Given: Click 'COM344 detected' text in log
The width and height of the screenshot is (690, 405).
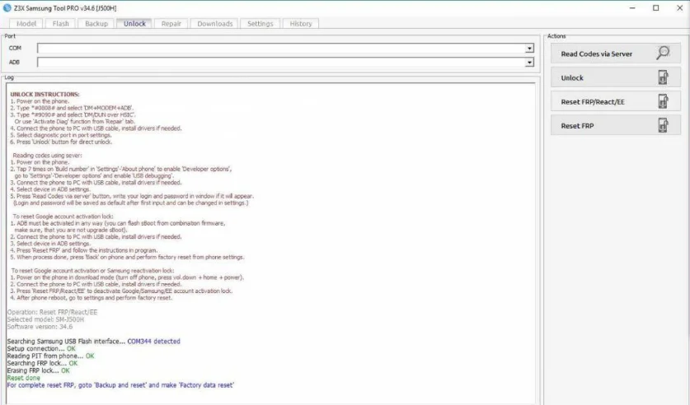Looking at the screenshot, I should [153, 342].
